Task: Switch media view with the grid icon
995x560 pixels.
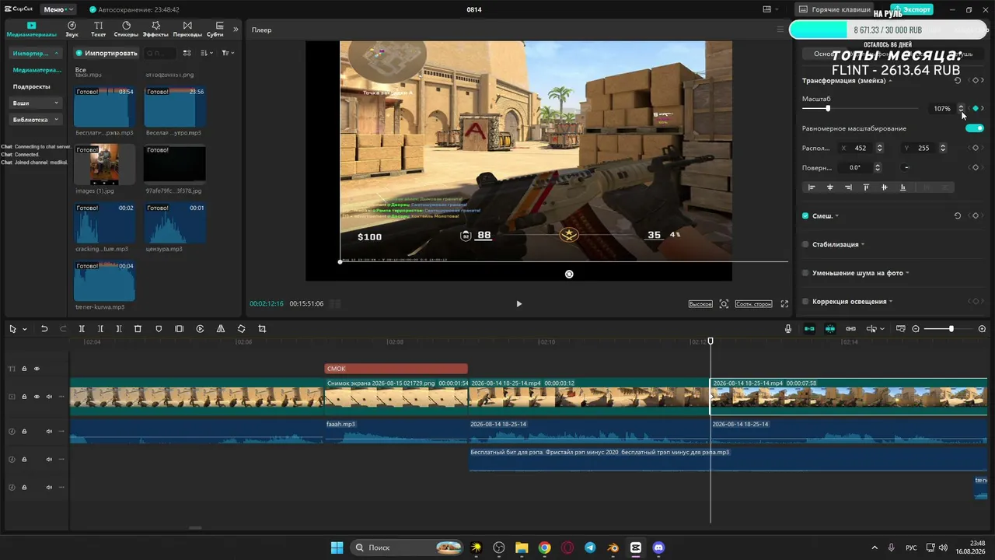Action: (187, 53)
